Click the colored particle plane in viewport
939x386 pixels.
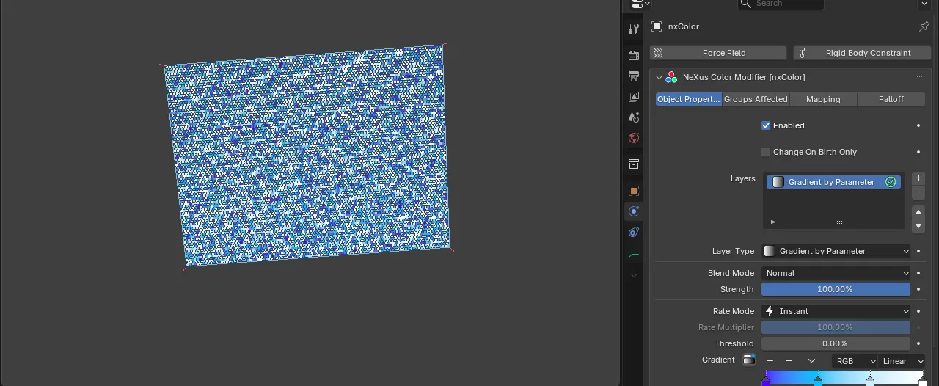click(x=308, y=154)
